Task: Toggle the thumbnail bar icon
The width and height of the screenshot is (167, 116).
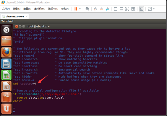Action: point(121,9)
